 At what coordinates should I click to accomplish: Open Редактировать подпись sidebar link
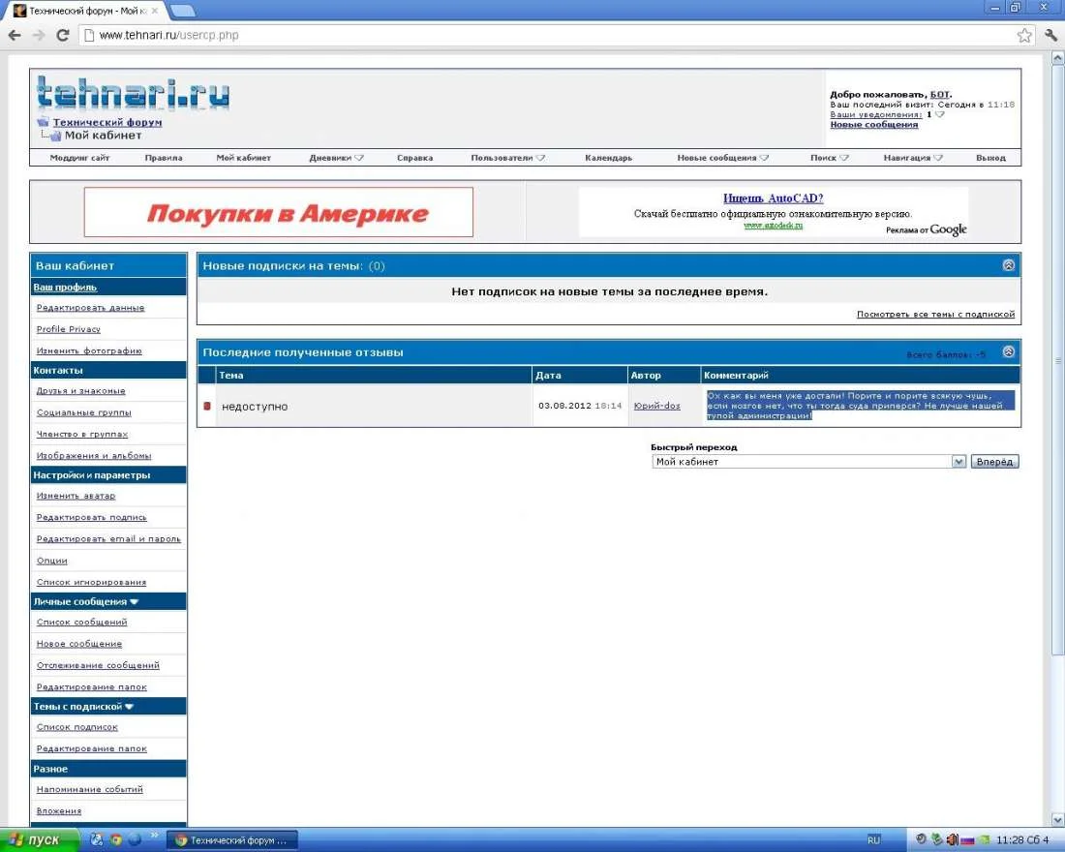point(92,518)
